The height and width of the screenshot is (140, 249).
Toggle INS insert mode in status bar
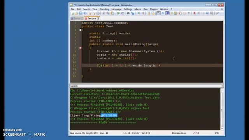[217, 133]
